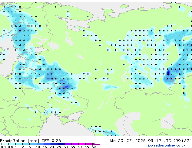Viewport: 192px width, 148px height.
Task: Click the legend label '20' under colorbar
Action: coord(52,147)
